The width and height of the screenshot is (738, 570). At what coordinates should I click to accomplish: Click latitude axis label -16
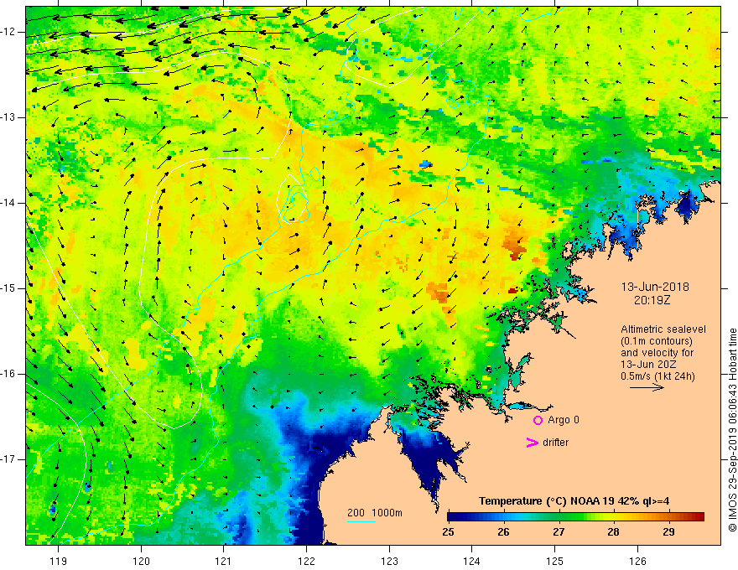(8, 374)
